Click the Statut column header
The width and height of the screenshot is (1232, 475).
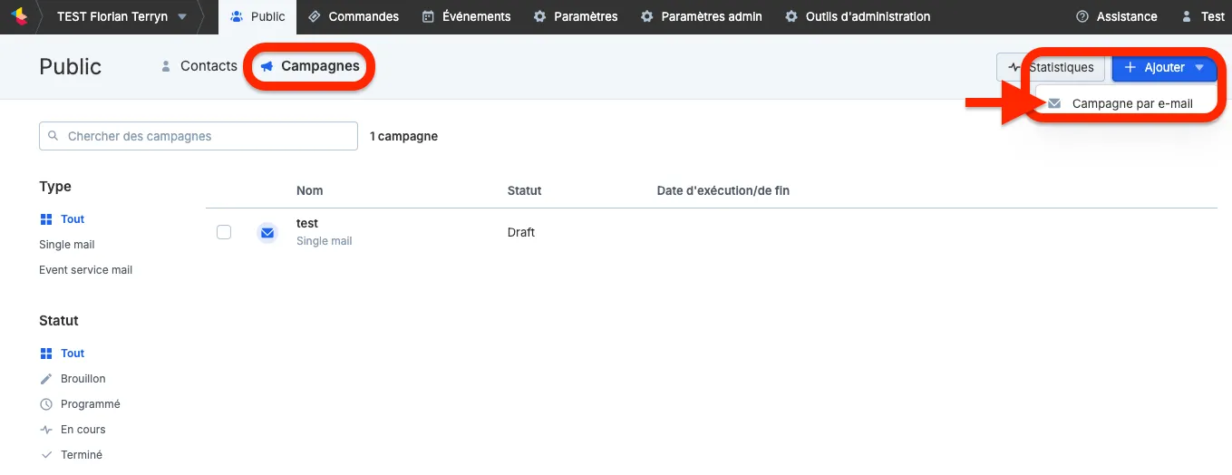[525, 190]
